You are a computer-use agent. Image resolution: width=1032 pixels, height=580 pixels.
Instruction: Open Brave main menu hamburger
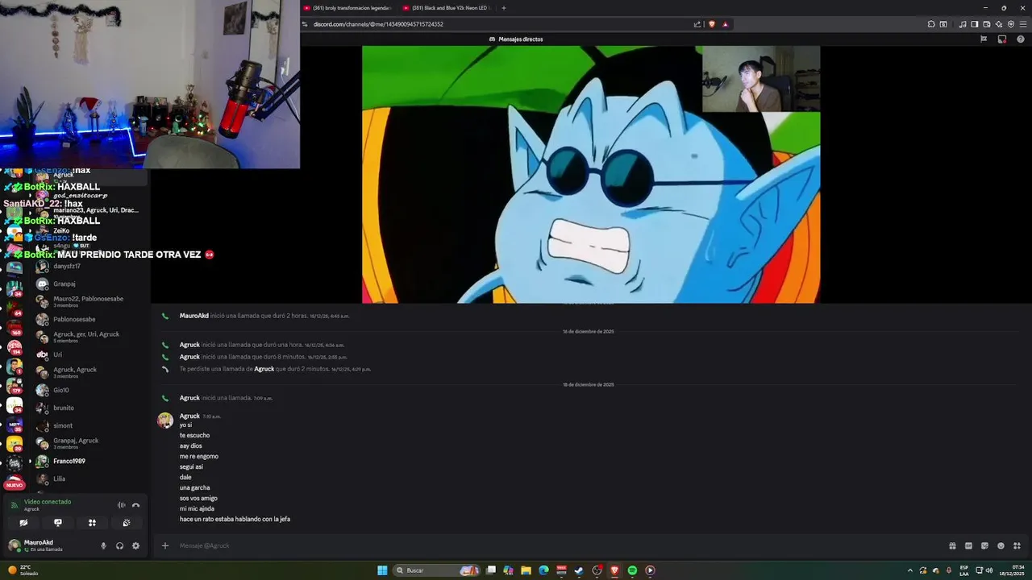1022,24
